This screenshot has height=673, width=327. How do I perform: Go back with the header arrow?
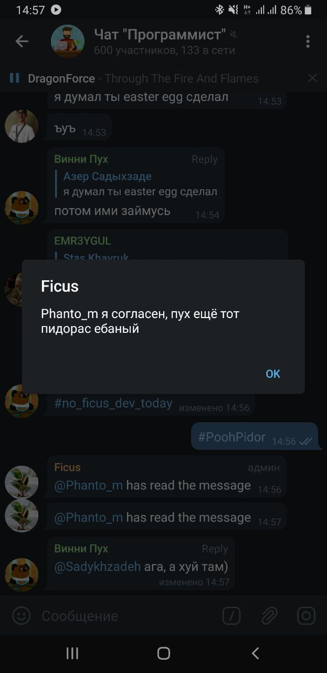coord(22,41)
